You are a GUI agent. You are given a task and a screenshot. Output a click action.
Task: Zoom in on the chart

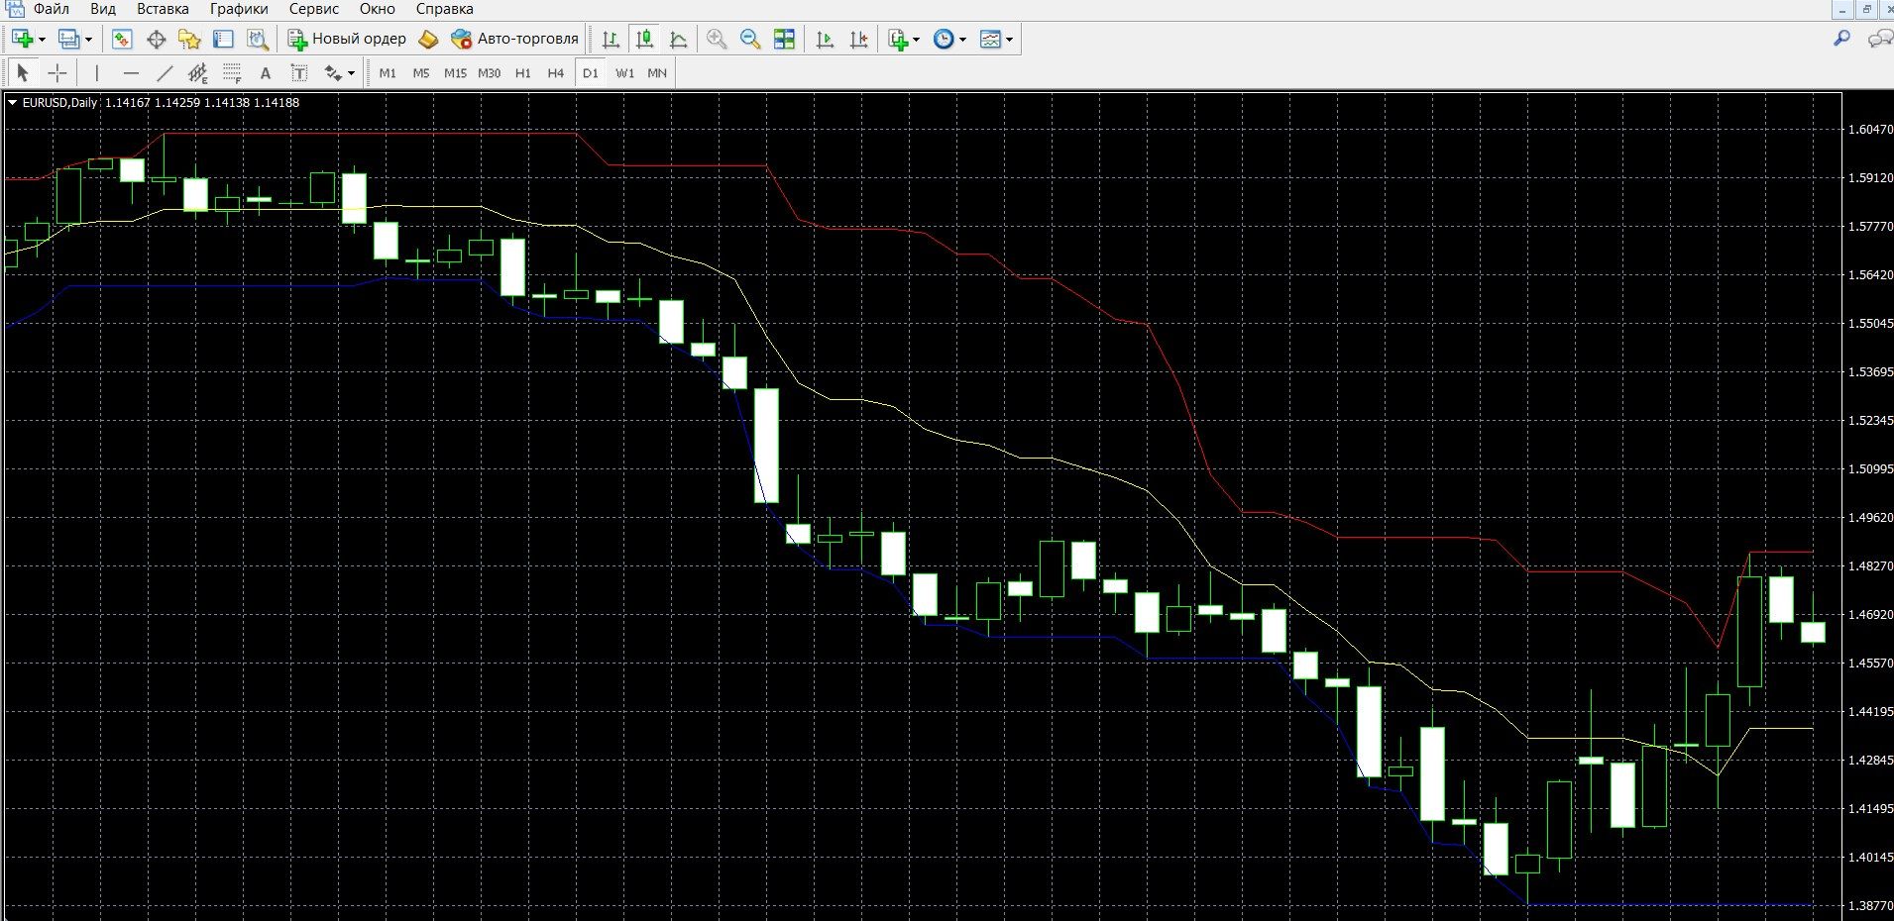point(717,39)
